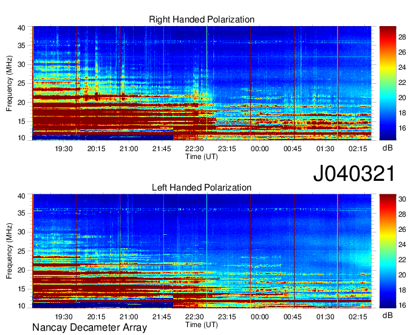The height and width of the screenshot is (335, 413).
Task: Click the 00:45 time tick of Left Handed plot
Action: click(292, 317)
